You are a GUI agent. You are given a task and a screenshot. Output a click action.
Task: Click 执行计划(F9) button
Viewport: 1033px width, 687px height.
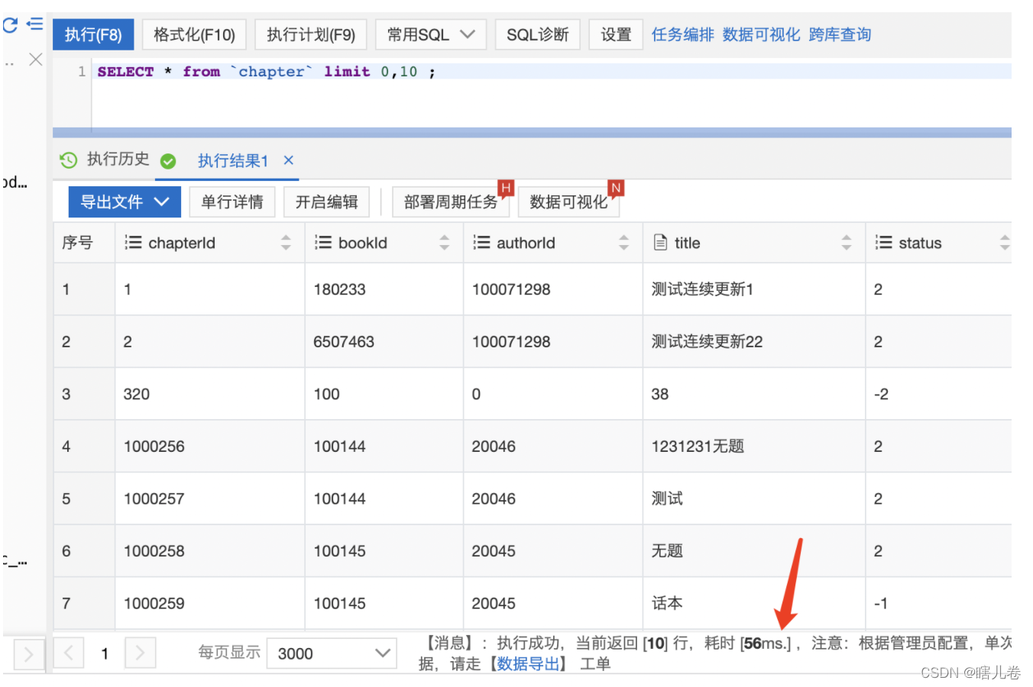click(311, 35)
